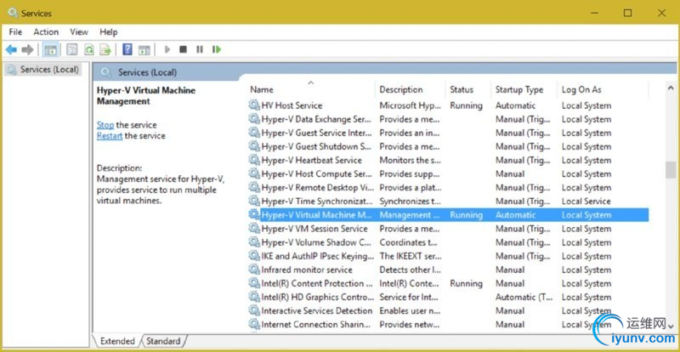Image resolution: width=680 pixels, height=352 pixels.
Task: Click the Stop Service square icon
Action: point(183,49)
